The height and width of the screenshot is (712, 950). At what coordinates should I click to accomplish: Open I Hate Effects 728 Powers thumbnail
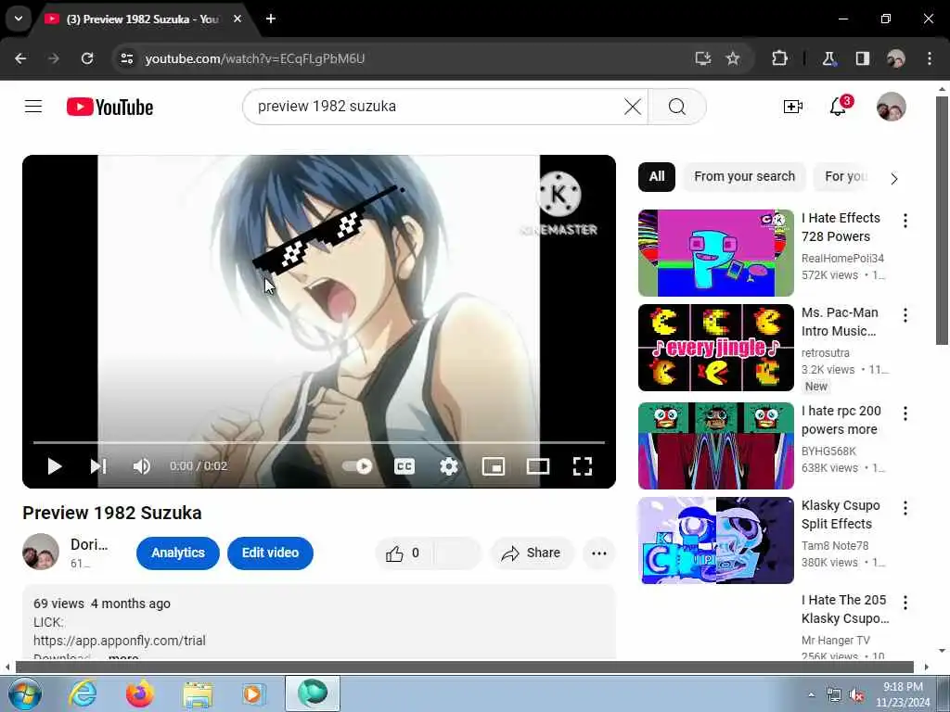(715, 253)
